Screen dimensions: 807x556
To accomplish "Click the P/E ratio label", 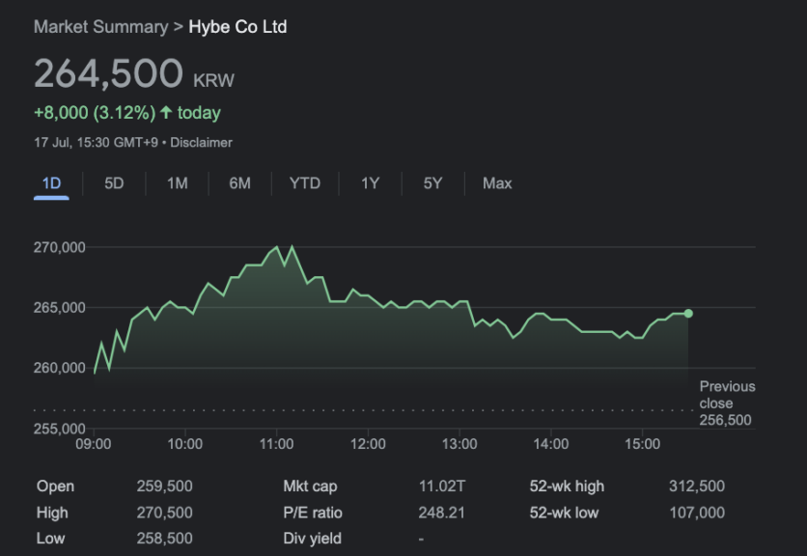I will point(313,513).
